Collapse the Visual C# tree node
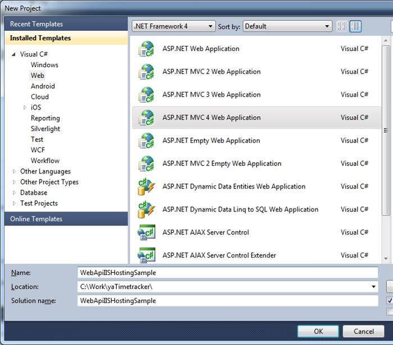 (13, 54)
